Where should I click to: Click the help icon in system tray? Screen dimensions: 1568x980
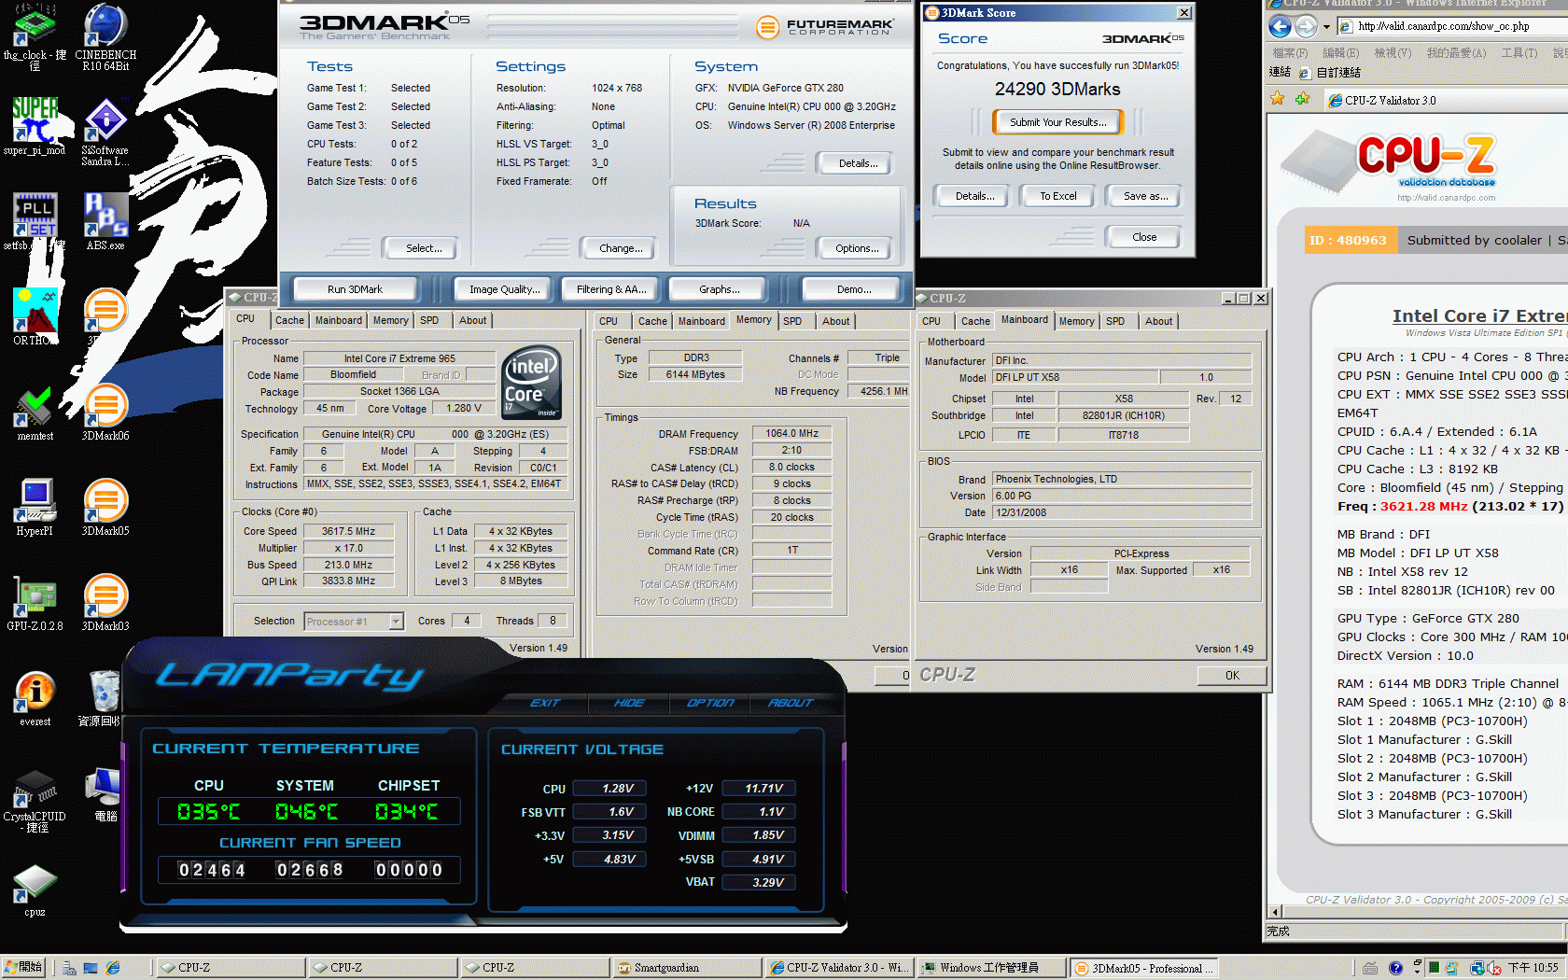(1395, 968)
